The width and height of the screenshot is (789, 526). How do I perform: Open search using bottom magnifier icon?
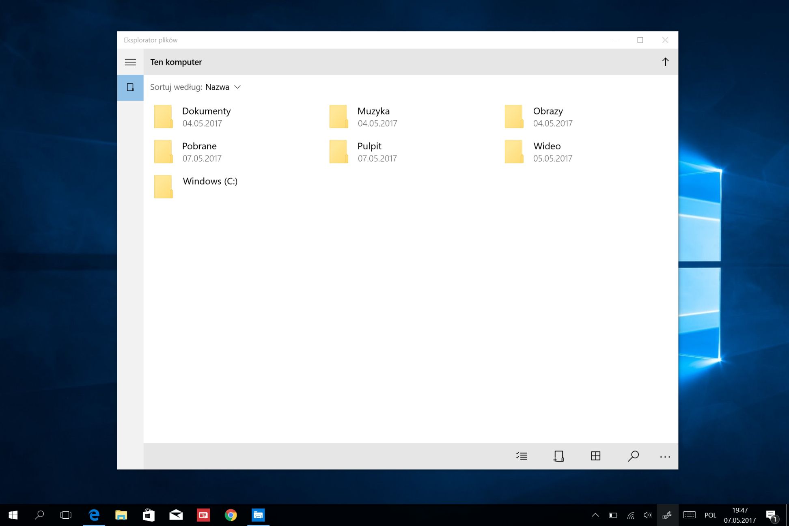tap(633, 456)
